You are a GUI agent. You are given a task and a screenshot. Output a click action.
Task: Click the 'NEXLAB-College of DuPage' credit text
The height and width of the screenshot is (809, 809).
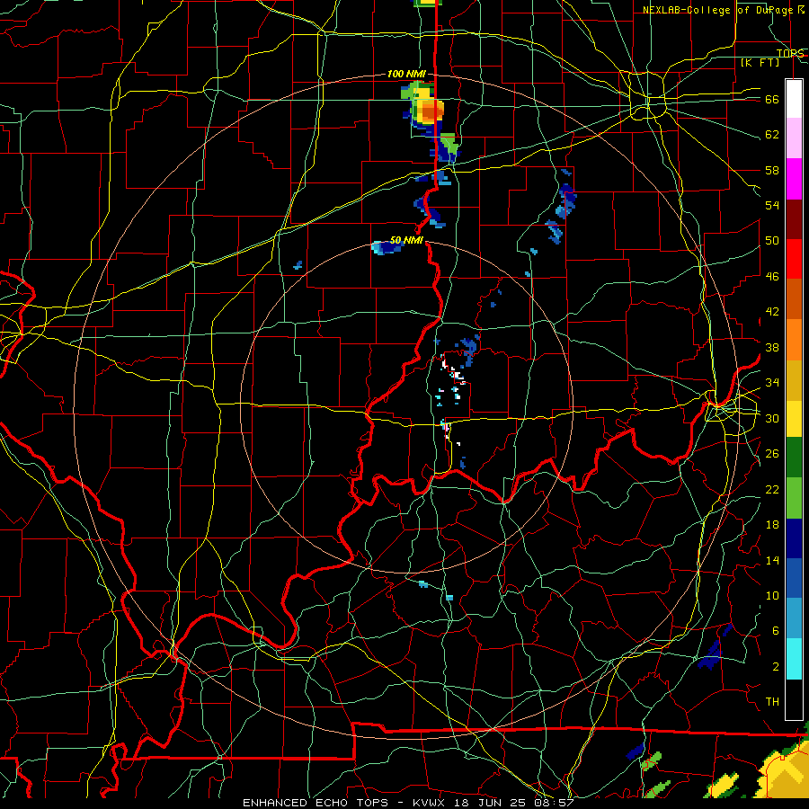coord(717,10)
